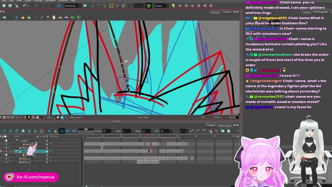The height and width of the screenshot is (187, 332).
Task: Toggle the white all-layers checkbox in Layers header
Action: tap(5, 136)
